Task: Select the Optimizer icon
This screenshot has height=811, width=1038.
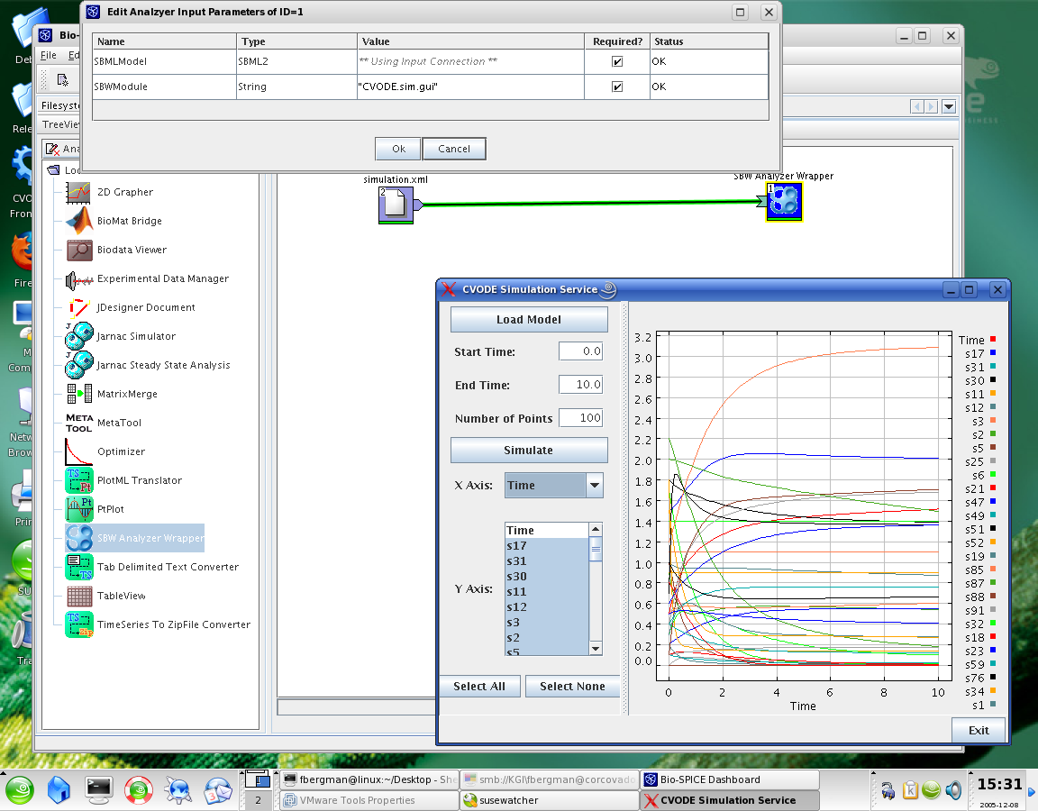Action: point(78,451)
